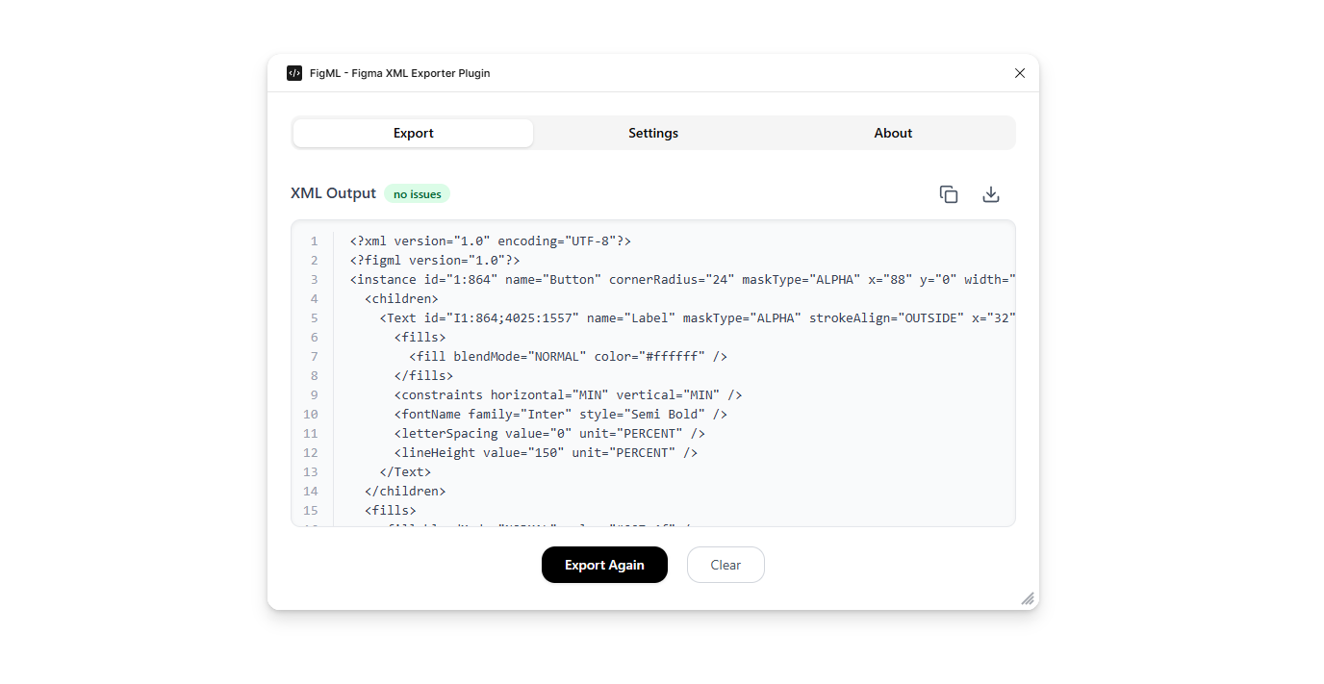This screenshot has width=1324, height=684.
Task: Click the XML Output heading
Action: click(333, 193)
